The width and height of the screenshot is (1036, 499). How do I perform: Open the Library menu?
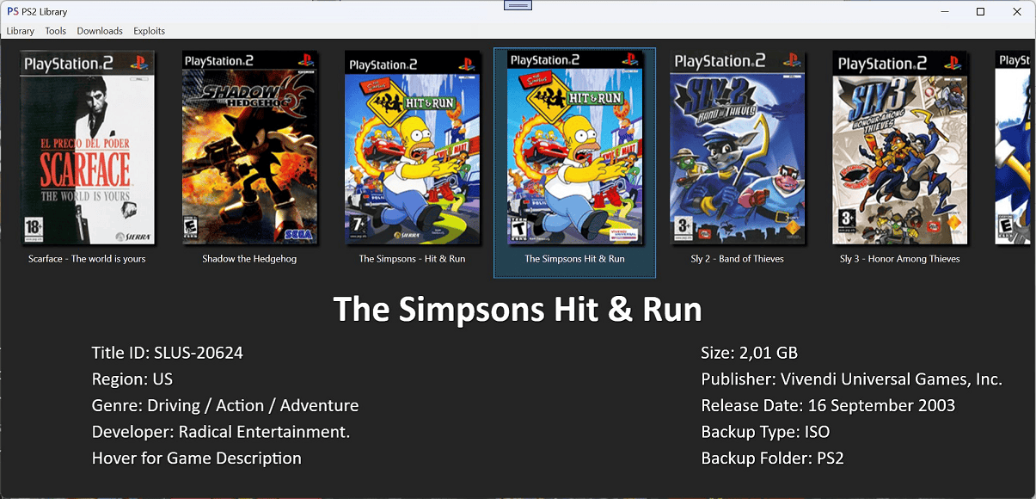(21, 31)
